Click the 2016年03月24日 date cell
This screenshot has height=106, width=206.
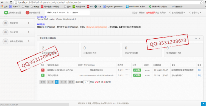pos(161,70)
